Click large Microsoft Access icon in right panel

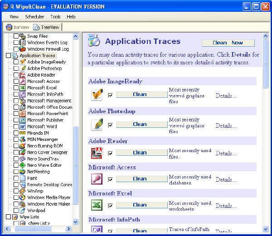(x=97, y=179)
